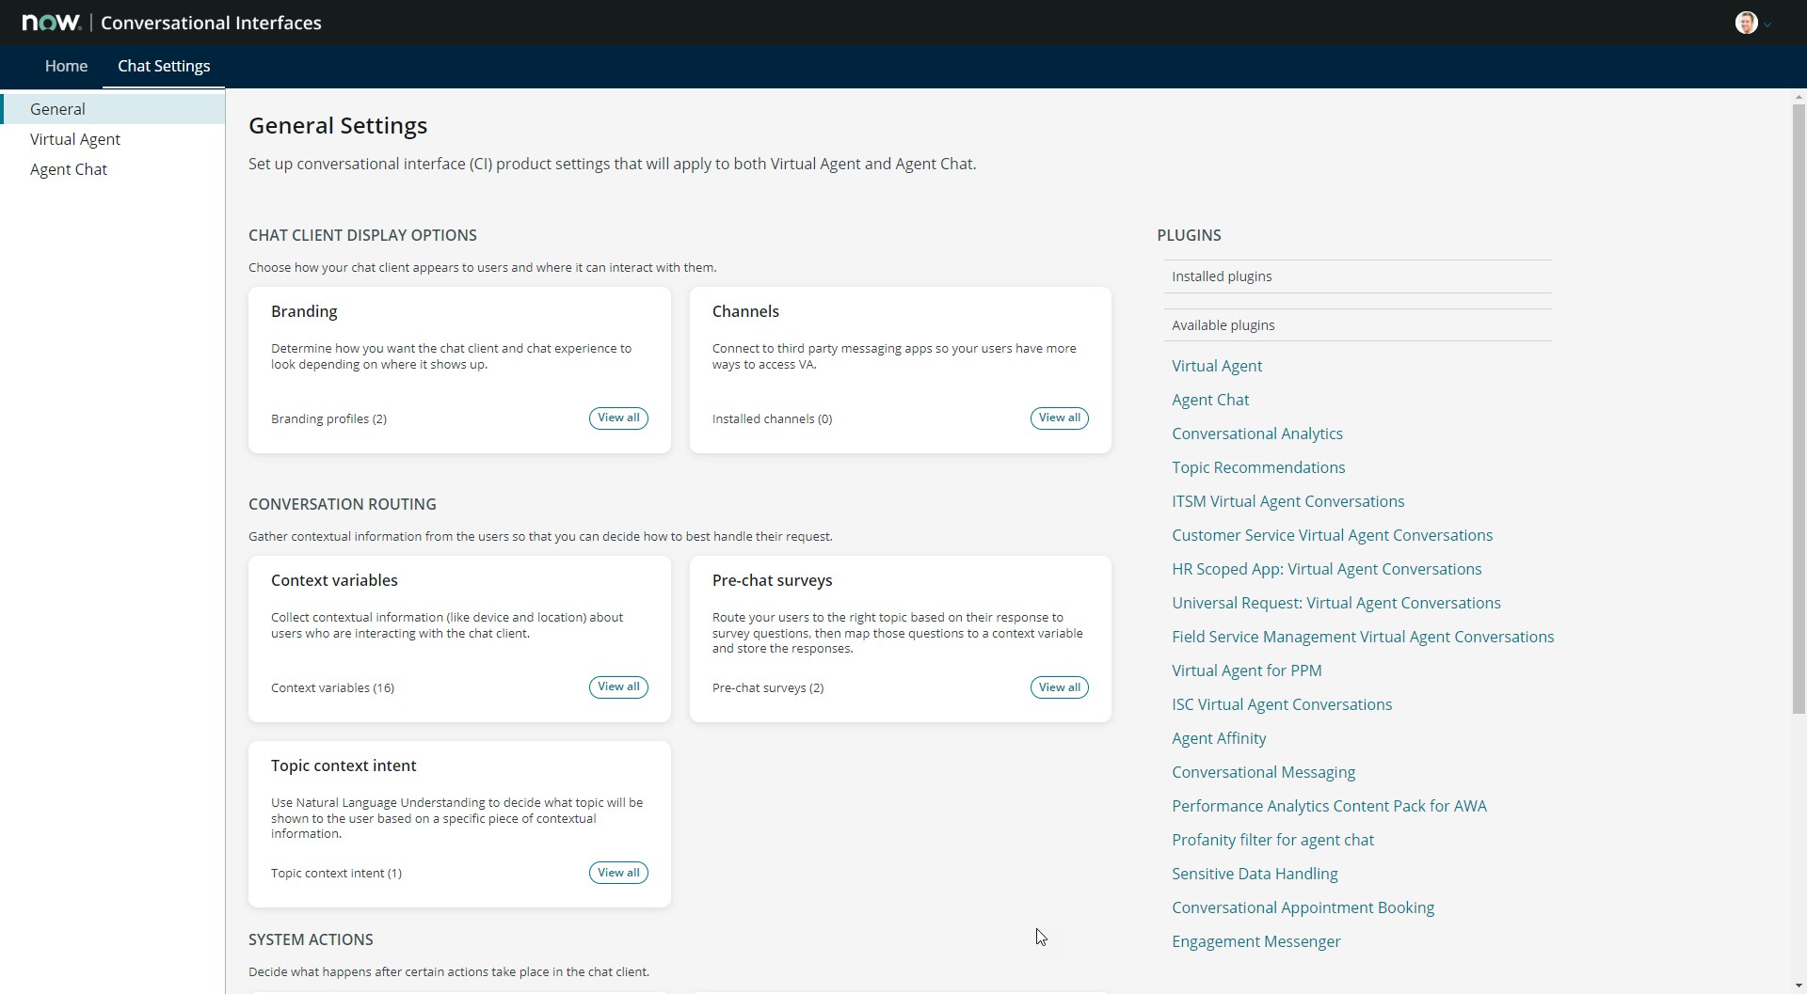View all Pre-chat surveys

pos(1059,686)
